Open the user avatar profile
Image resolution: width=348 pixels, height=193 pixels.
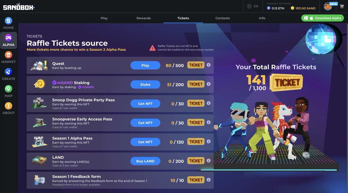[328, 6]
